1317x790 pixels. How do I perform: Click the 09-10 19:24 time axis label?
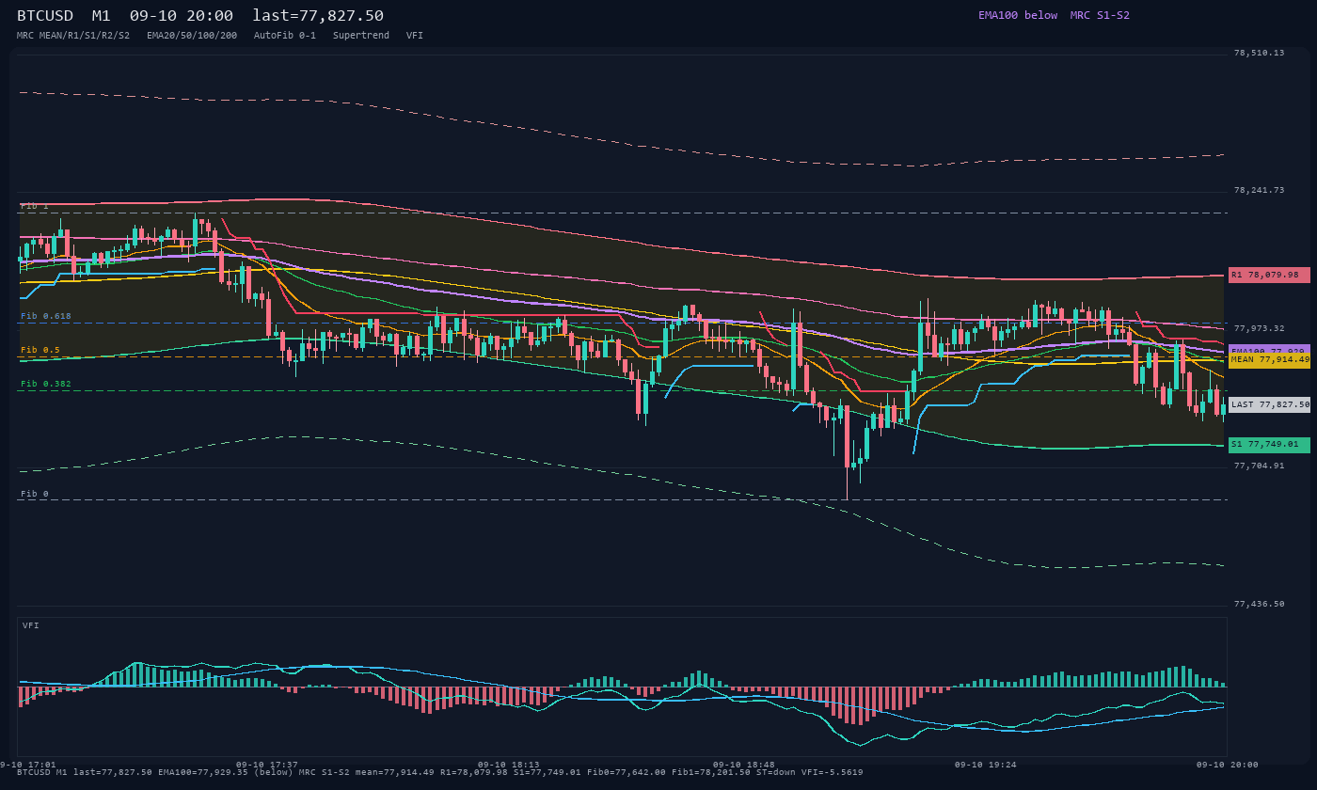pos(986,765)
